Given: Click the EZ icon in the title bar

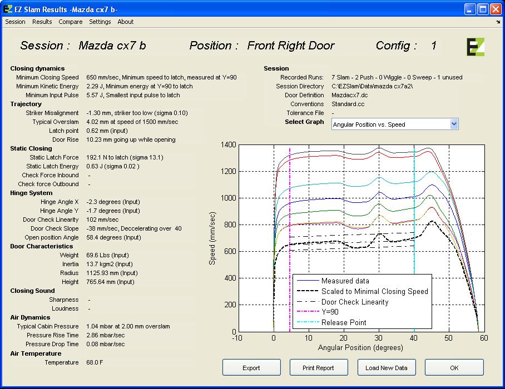Looking at the screenshot, I should point(8,9).
